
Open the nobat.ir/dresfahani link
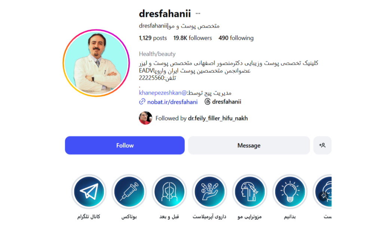coord(172,102)
